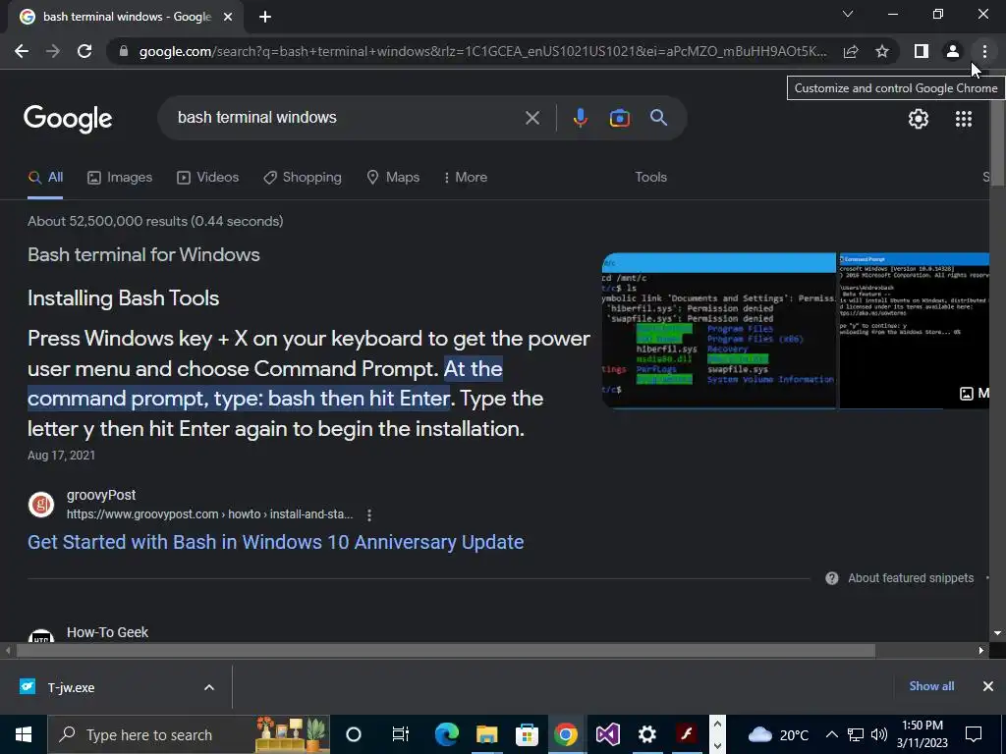Switch to the Maps tab
Screen dimensions: 1006x754
393,178
